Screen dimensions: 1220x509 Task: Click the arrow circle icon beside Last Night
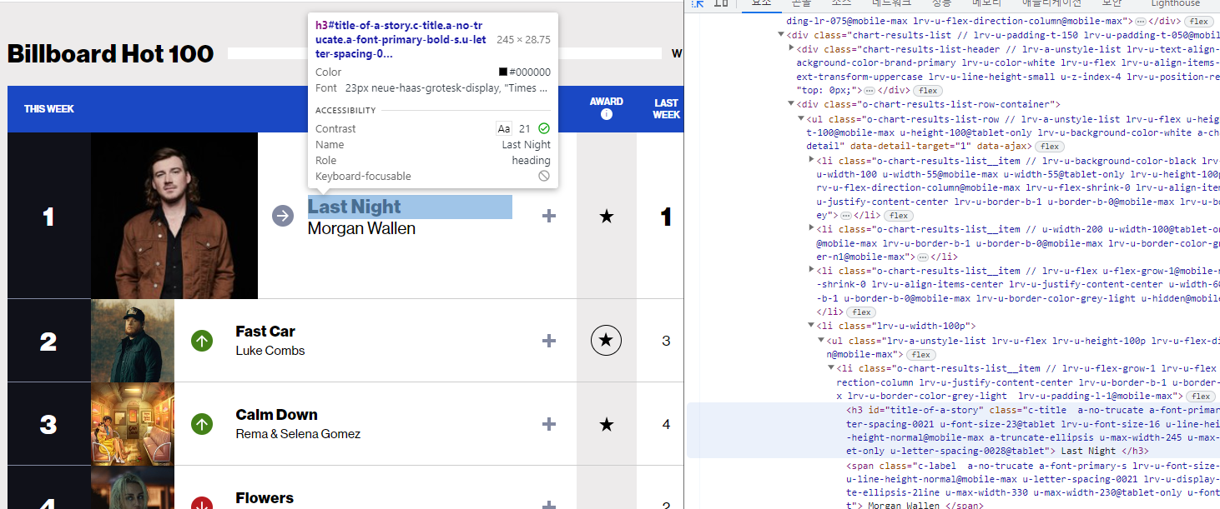[x=283, y=216]
